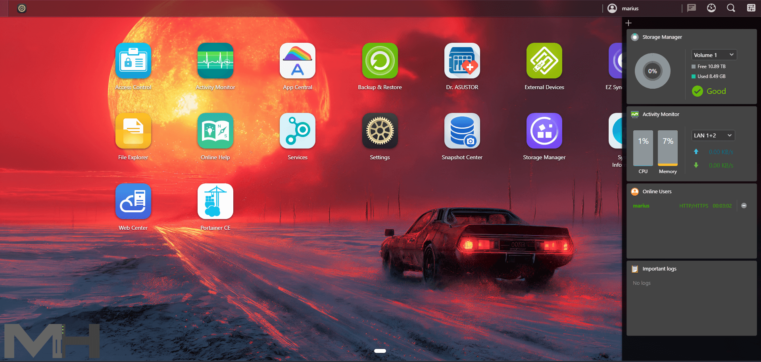Click the upload speed 0.00 KB/s value
The height and width of the screenshot is (362, 761).
point(721,152)
